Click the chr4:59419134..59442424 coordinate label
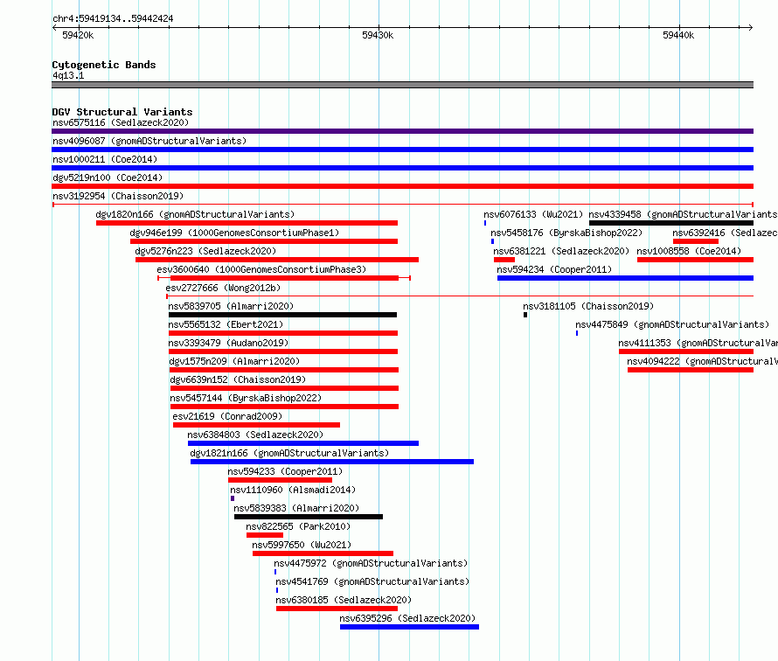The height and width of the screenshot is (661, 778). 113,18
